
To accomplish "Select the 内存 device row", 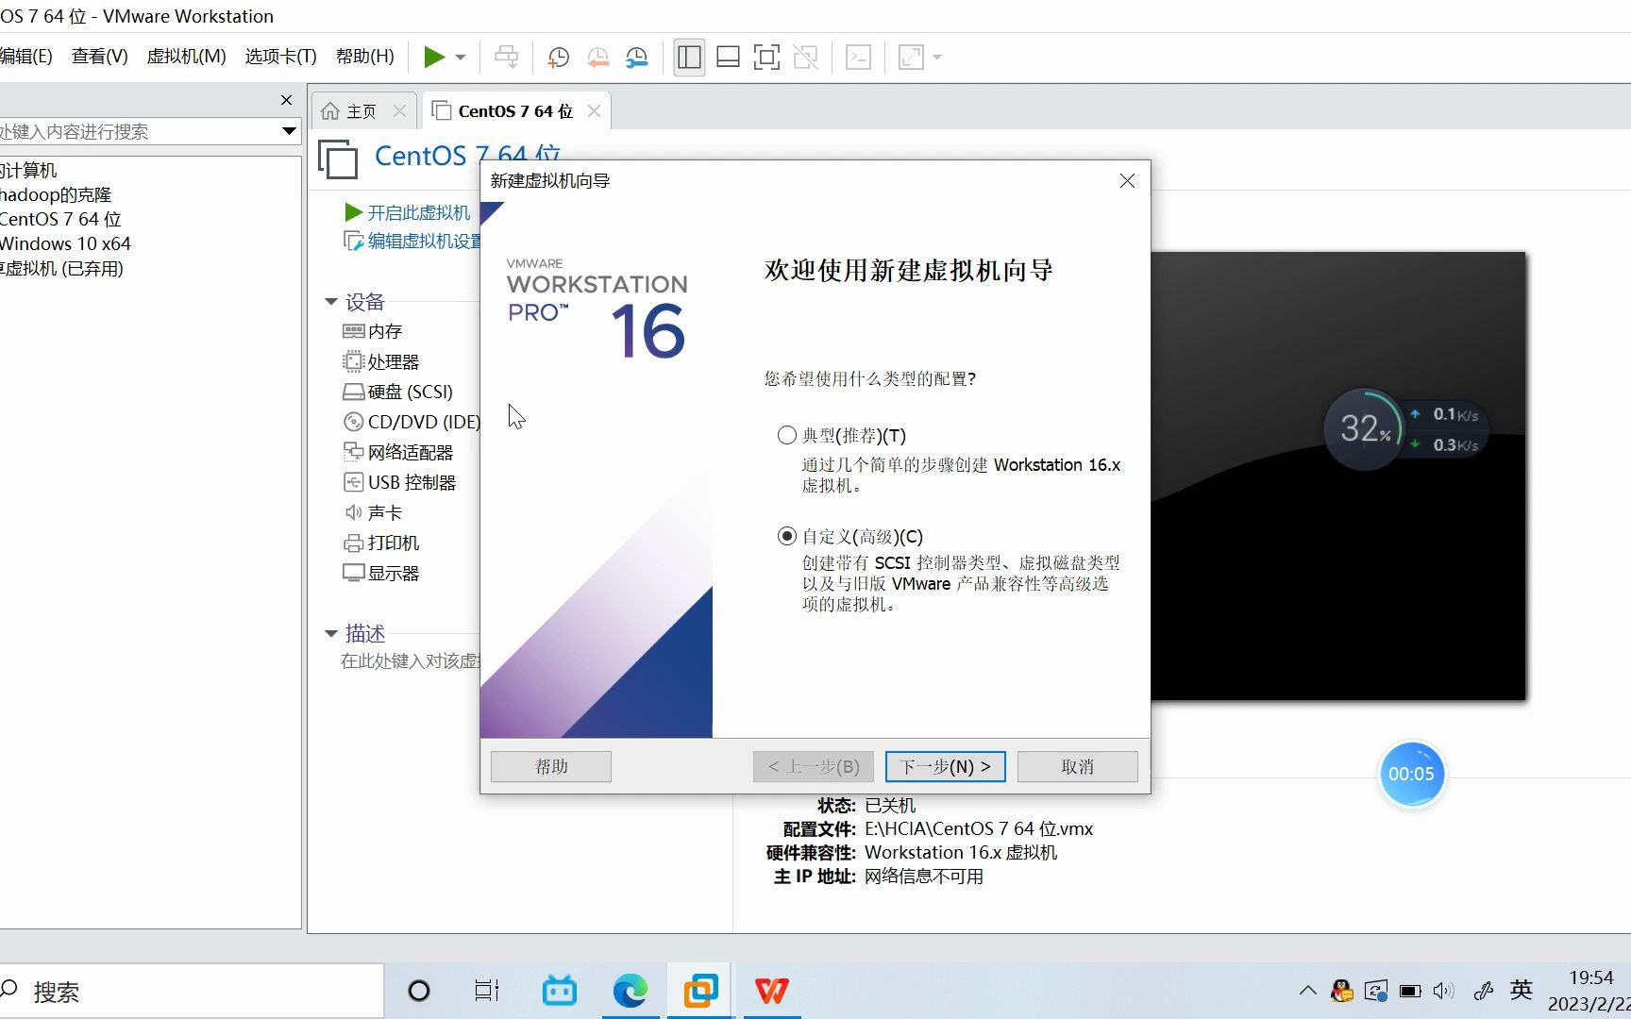I will tap(373, 332).
